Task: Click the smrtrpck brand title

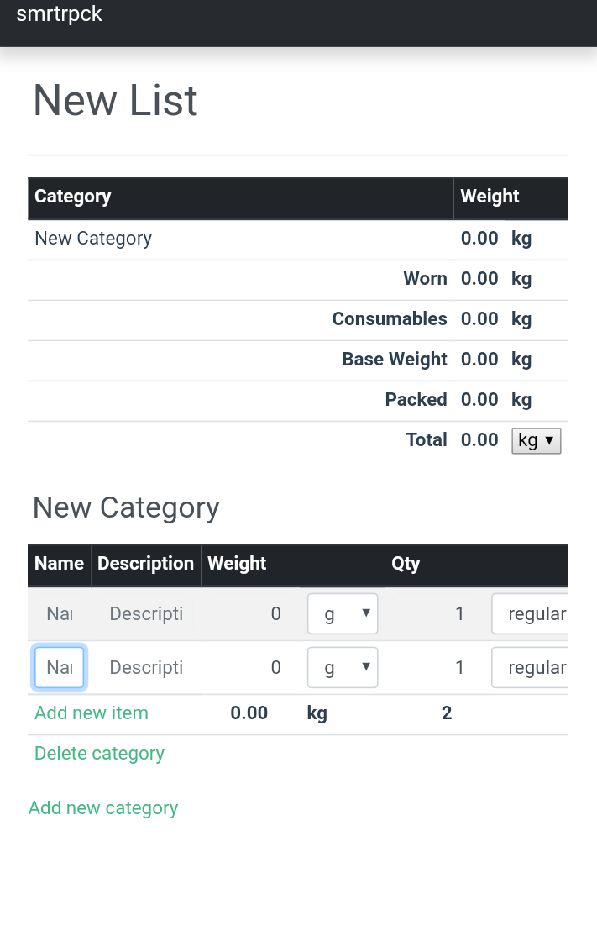Action: (59, 13)
